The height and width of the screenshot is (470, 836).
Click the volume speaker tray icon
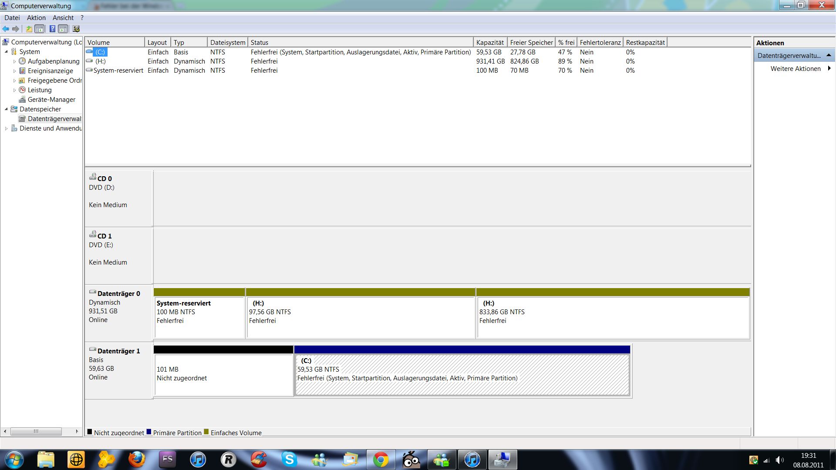click(779, 460)
